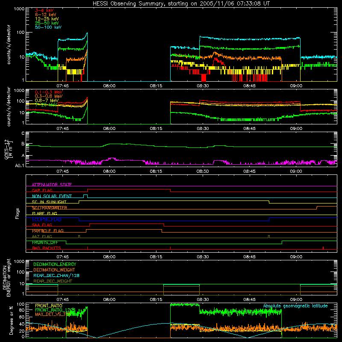
Task: Select the yellow 12-25 keV legend entry
Action: pyautogui.click(x=47, y=19)
